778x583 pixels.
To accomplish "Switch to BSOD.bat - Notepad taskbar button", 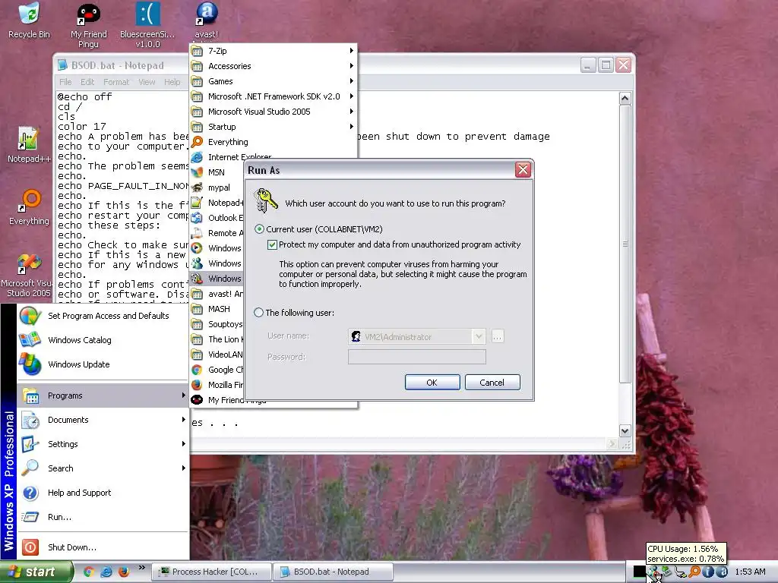I will tap(333, 572).
